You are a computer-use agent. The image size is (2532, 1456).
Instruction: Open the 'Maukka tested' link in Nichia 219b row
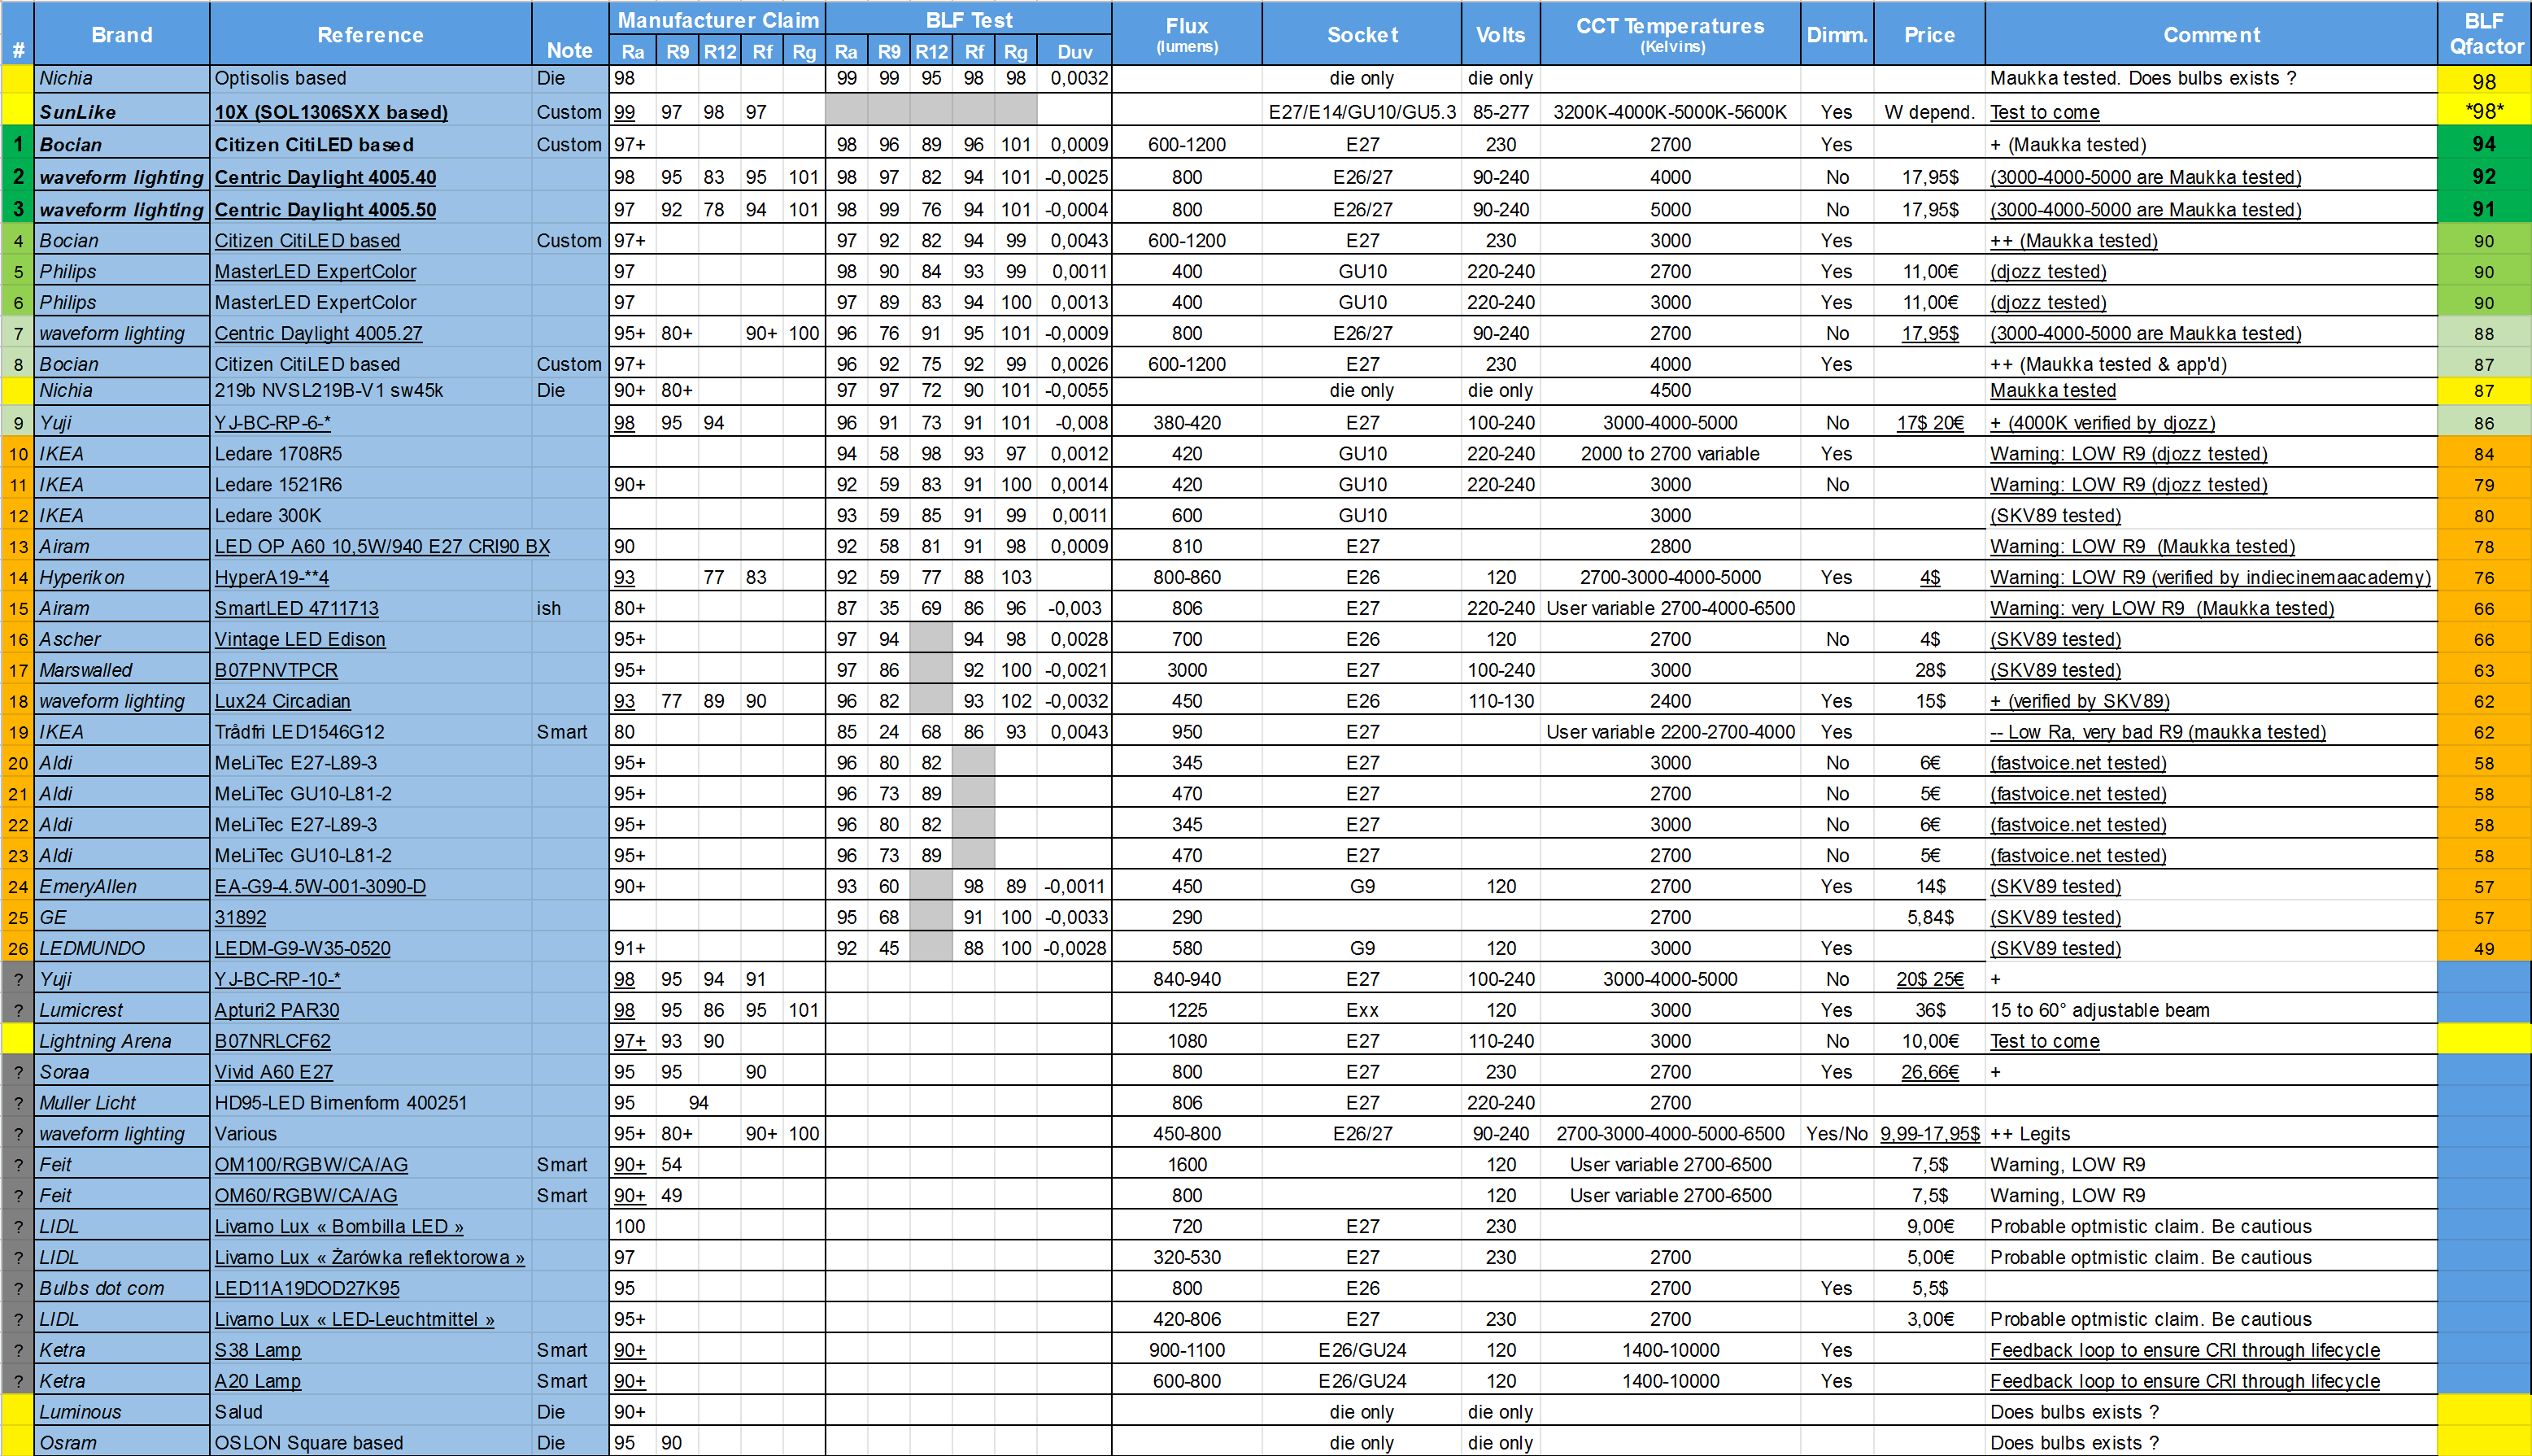pyautogui.click(x=2052, y=390)
